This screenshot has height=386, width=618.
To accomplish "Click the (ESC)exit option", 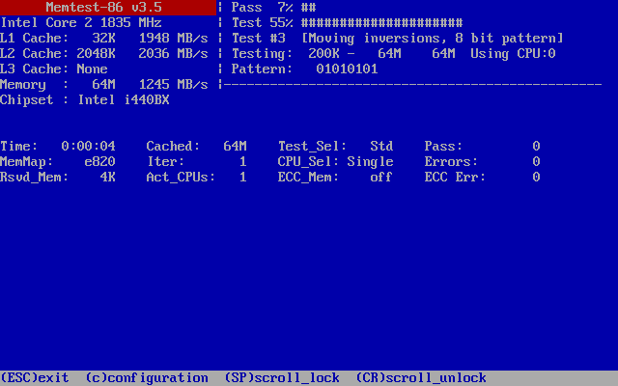I will 35,378.
